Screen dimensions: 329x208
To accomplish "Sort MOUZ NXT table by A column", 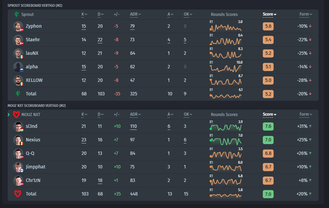I will (x=170, y=115).
